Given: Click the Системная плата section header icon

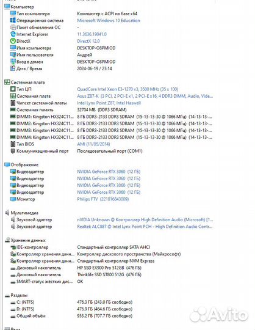Looking at the screenshot, I should 7,82.
